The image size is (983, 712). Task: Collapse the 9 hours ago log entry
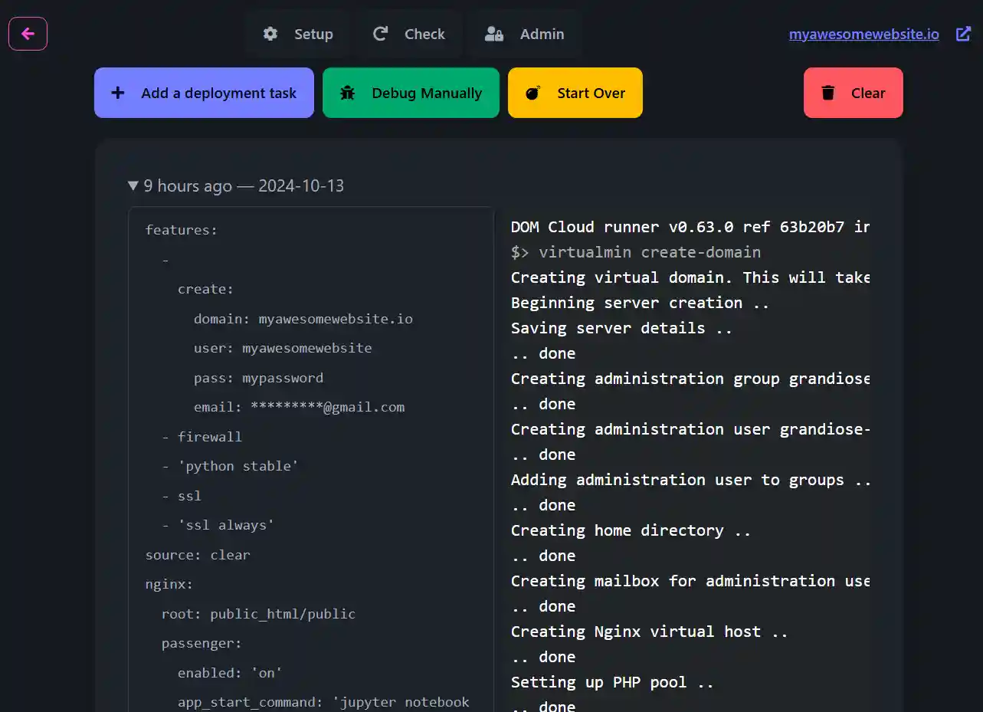133,185
